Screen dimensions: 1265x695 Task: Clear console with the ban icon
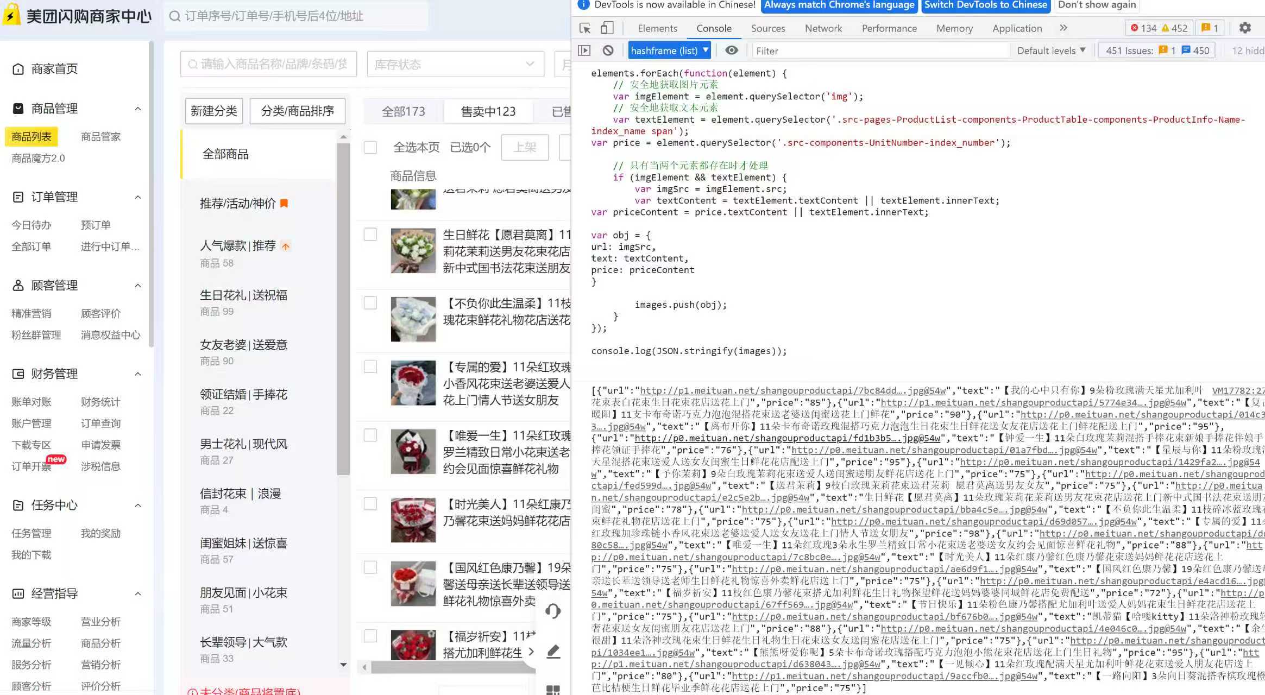[x=608, y=50]
